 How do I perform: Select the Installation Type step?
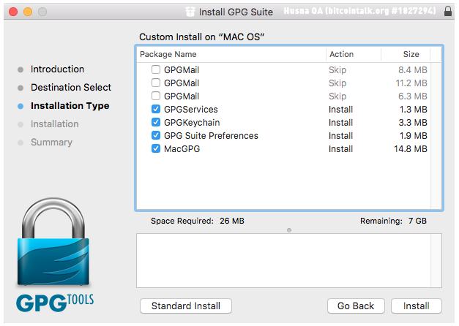coord(70,105)
